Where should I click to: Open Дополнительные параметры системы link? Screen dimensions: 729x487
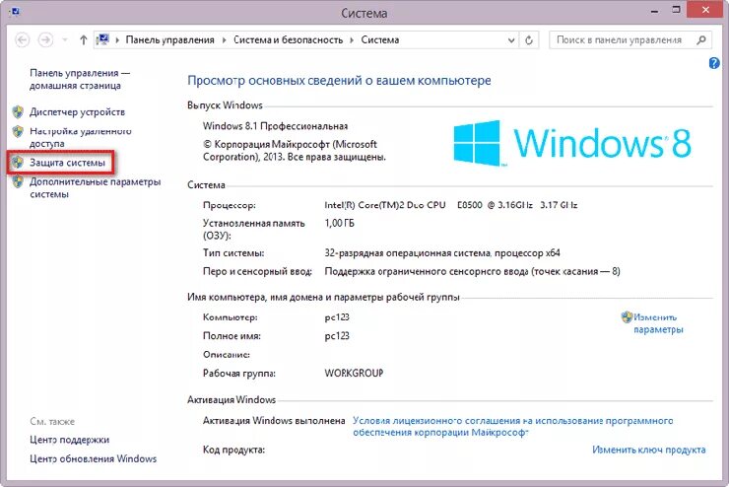[96, 188]
